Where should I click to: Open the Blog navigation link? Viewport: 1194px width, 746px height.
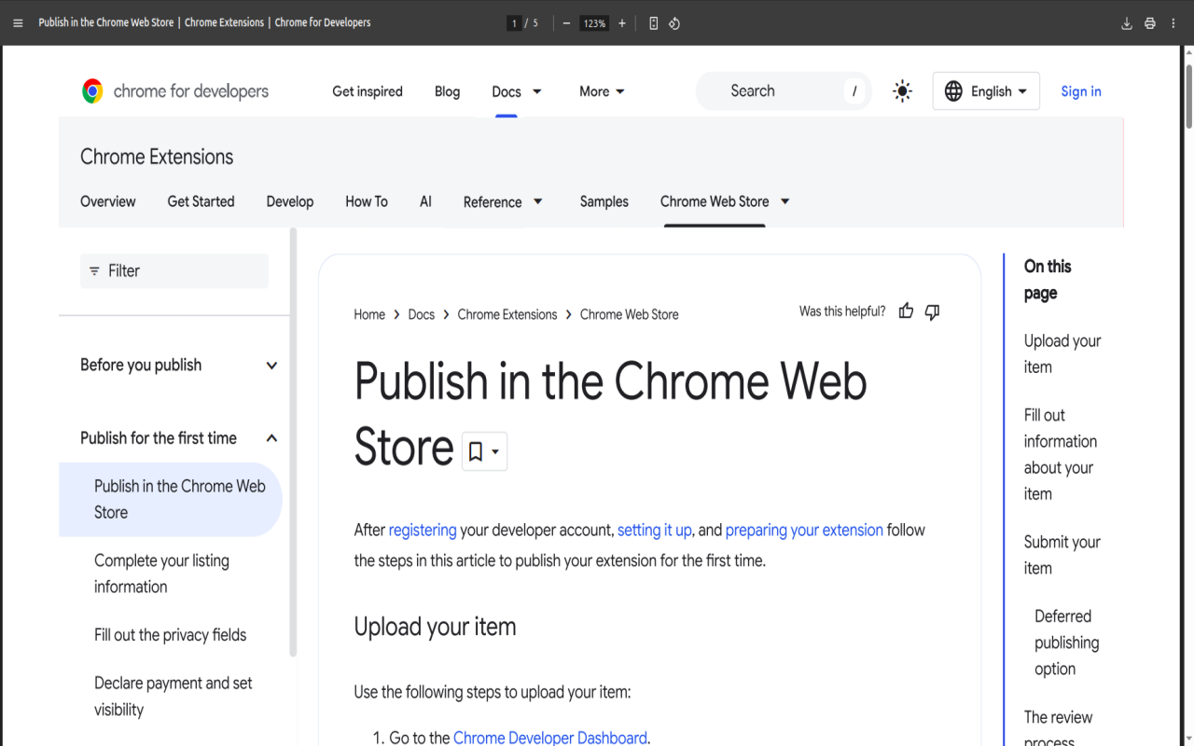[x=447, y=91]
